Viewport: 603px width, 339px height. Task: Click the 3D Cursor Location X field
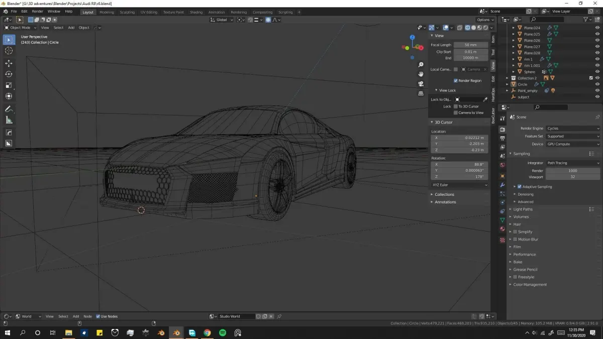click(x=459, y=138)
